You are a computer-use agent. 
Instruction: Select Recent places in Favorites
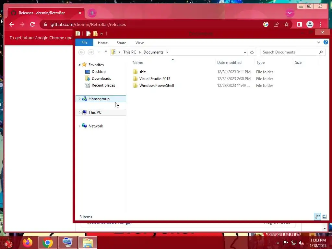103,85
